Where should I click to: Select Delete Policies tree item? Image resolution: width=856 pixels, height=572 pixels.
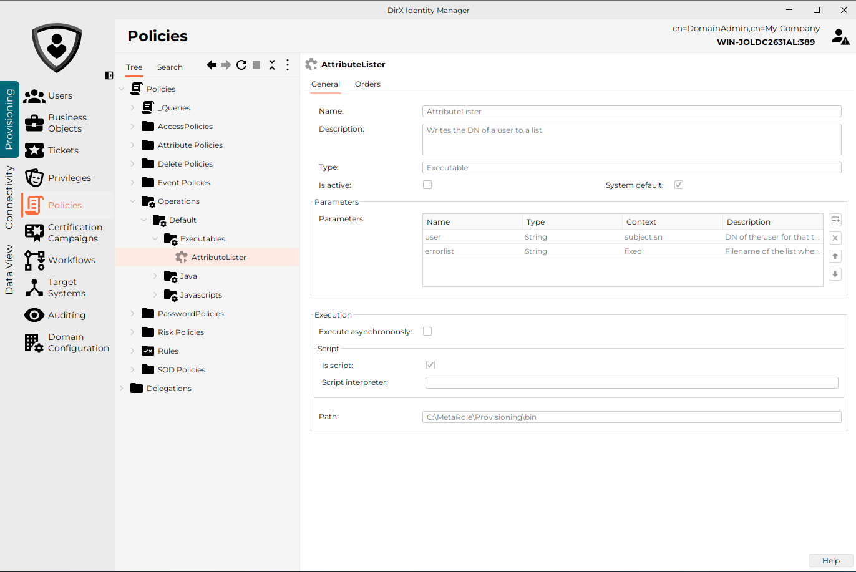click(185, 163)
